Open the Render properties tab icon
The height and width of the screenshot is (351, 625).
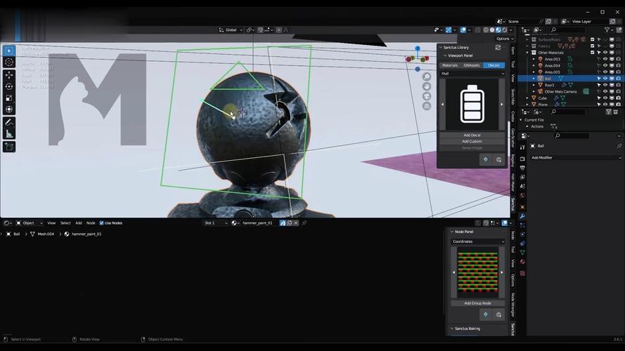pos(522,159)
